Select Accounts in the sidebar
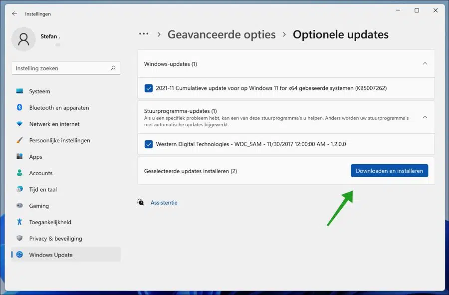 [x=66, y=173]
